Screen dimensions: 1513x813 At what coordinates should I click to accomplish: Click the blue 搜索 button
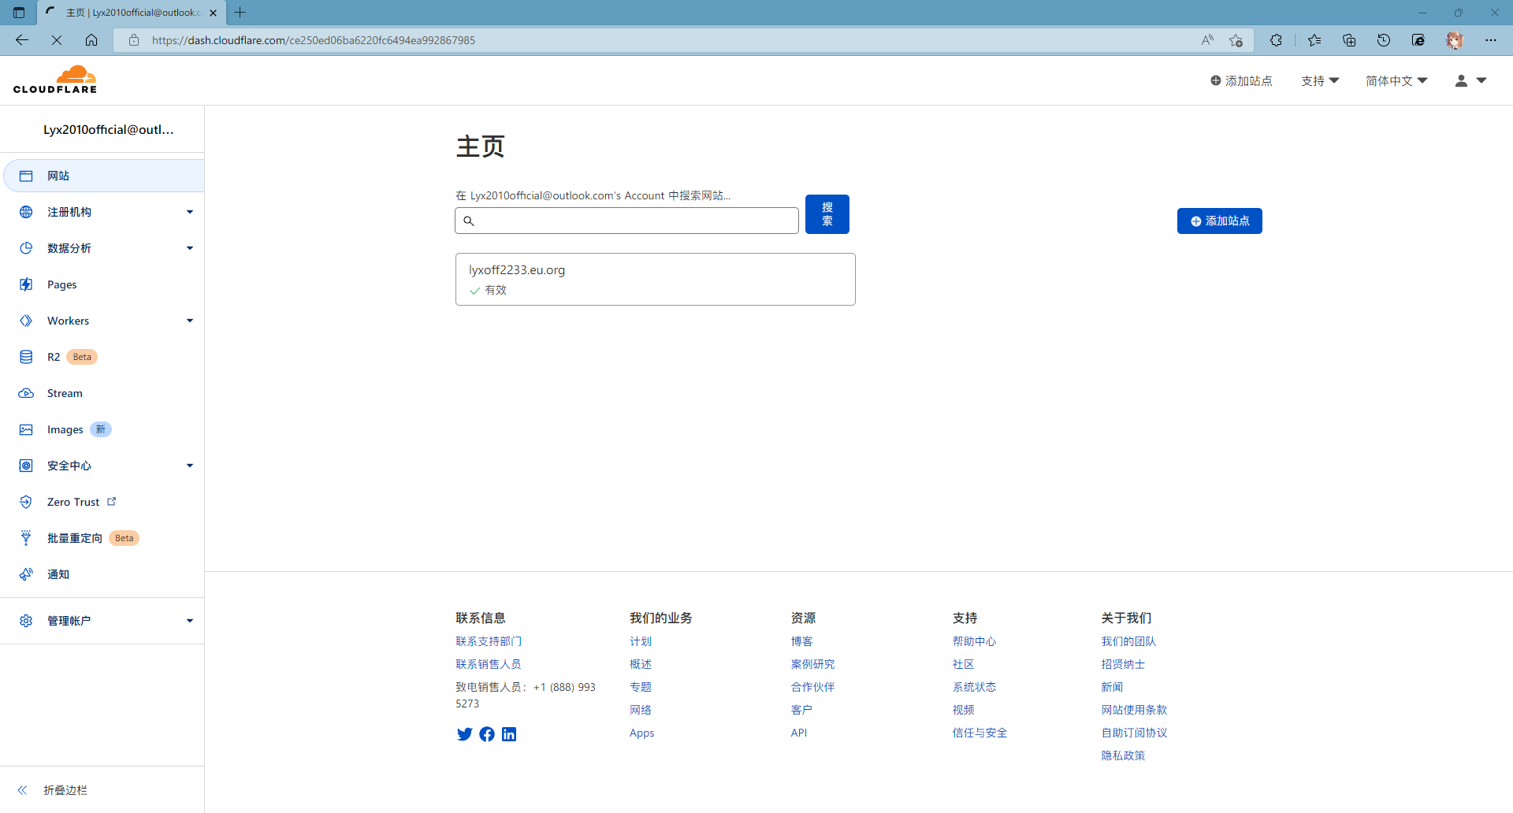point(827,214)
